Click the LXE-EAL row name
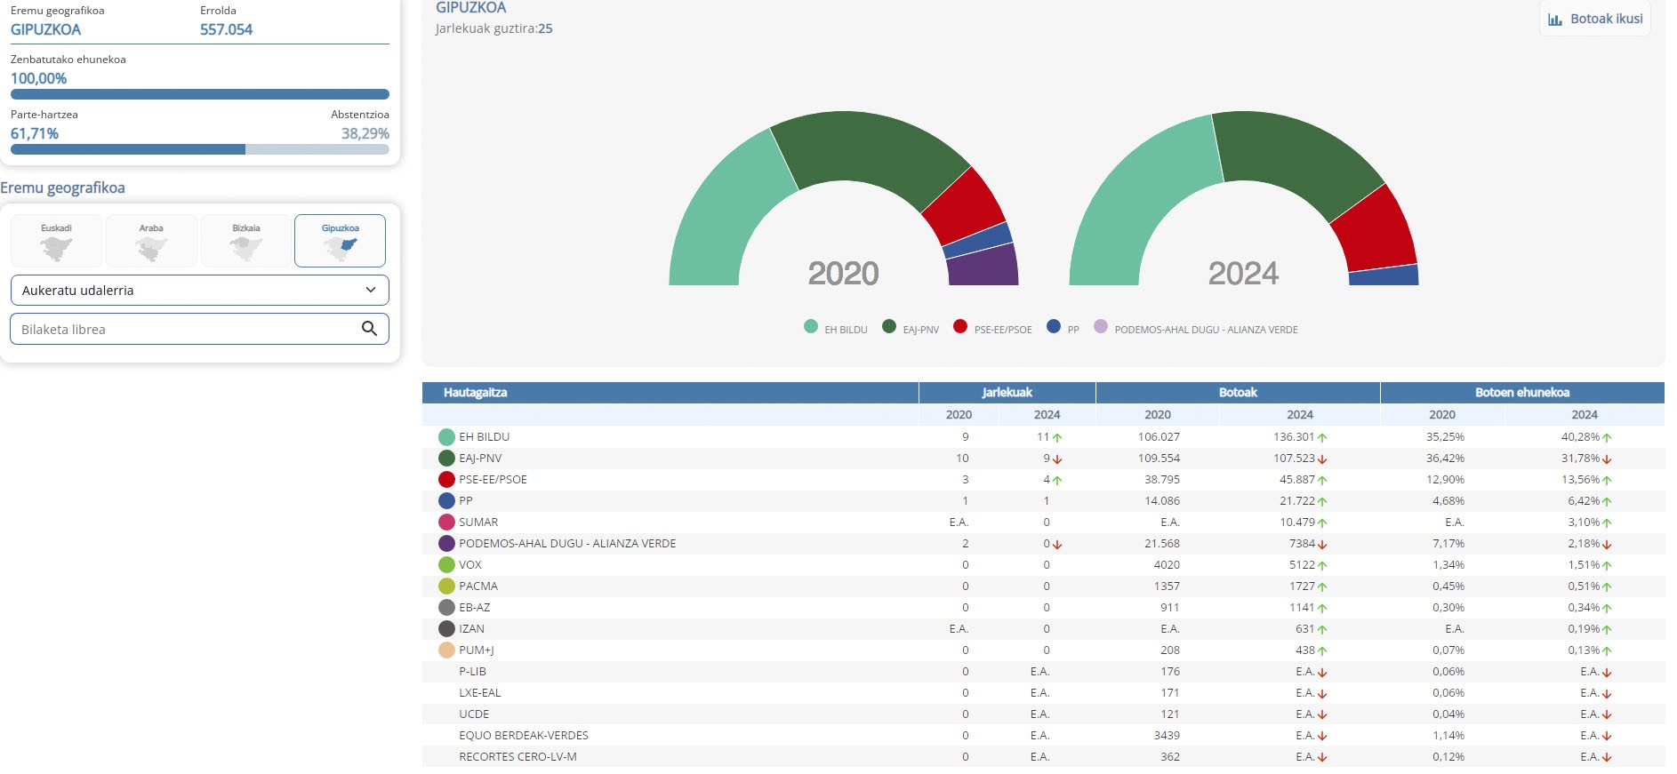The height and width of the screenshot is (774, 1677). click(x=479, y=693)
